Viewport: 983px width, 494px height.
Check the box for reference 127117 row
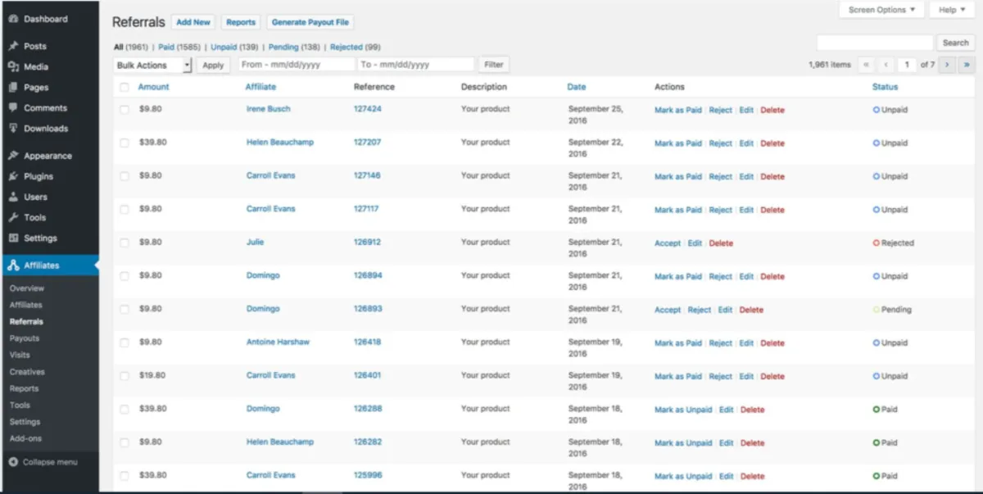(x=125, y=209)
